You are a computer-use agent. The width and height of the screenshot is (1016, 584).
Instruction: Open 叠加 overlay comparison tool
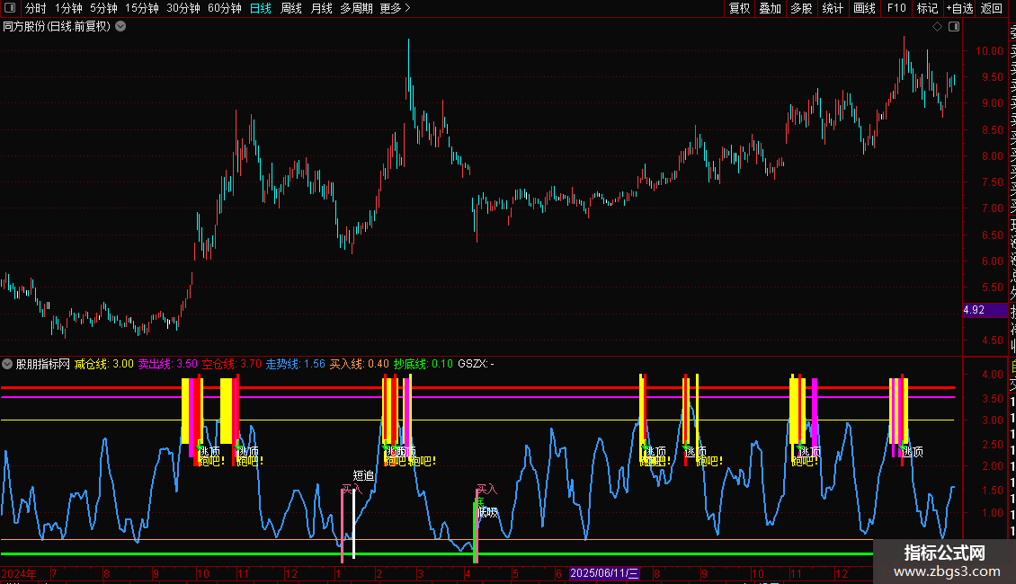click(770, 8)
